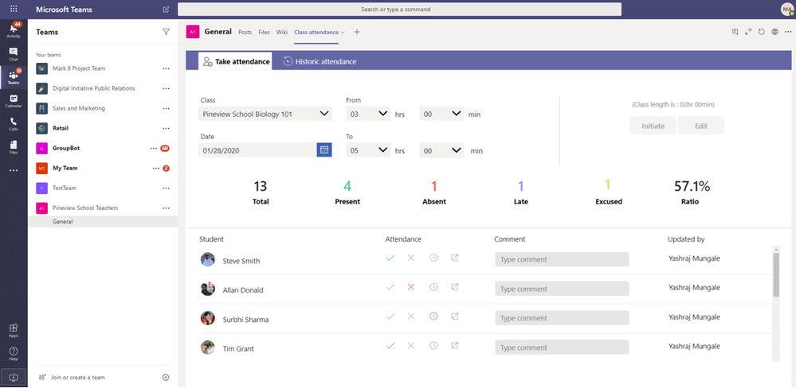Click the Edit button
The width and height of the screenshot is (796, 388).
point(701,126)
